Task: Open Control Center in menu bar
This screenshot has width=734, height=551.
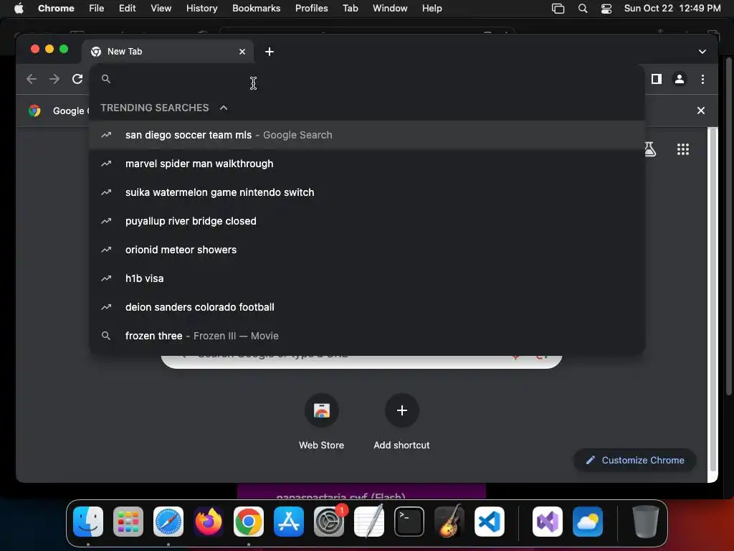Action: coord(606,8)
